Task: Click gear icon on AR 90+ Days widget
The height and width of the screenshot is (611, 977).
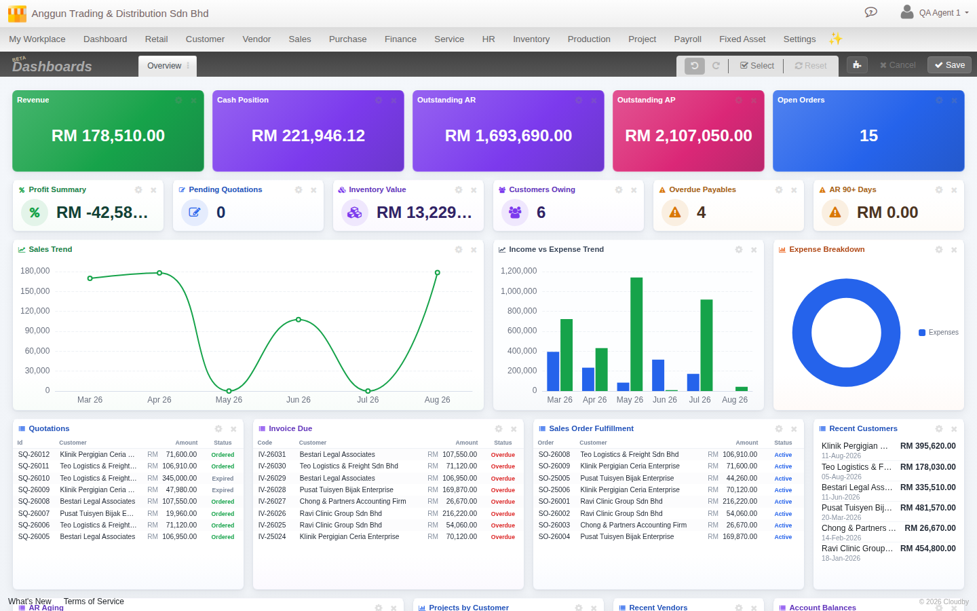Action: click(x=939, y=190)
